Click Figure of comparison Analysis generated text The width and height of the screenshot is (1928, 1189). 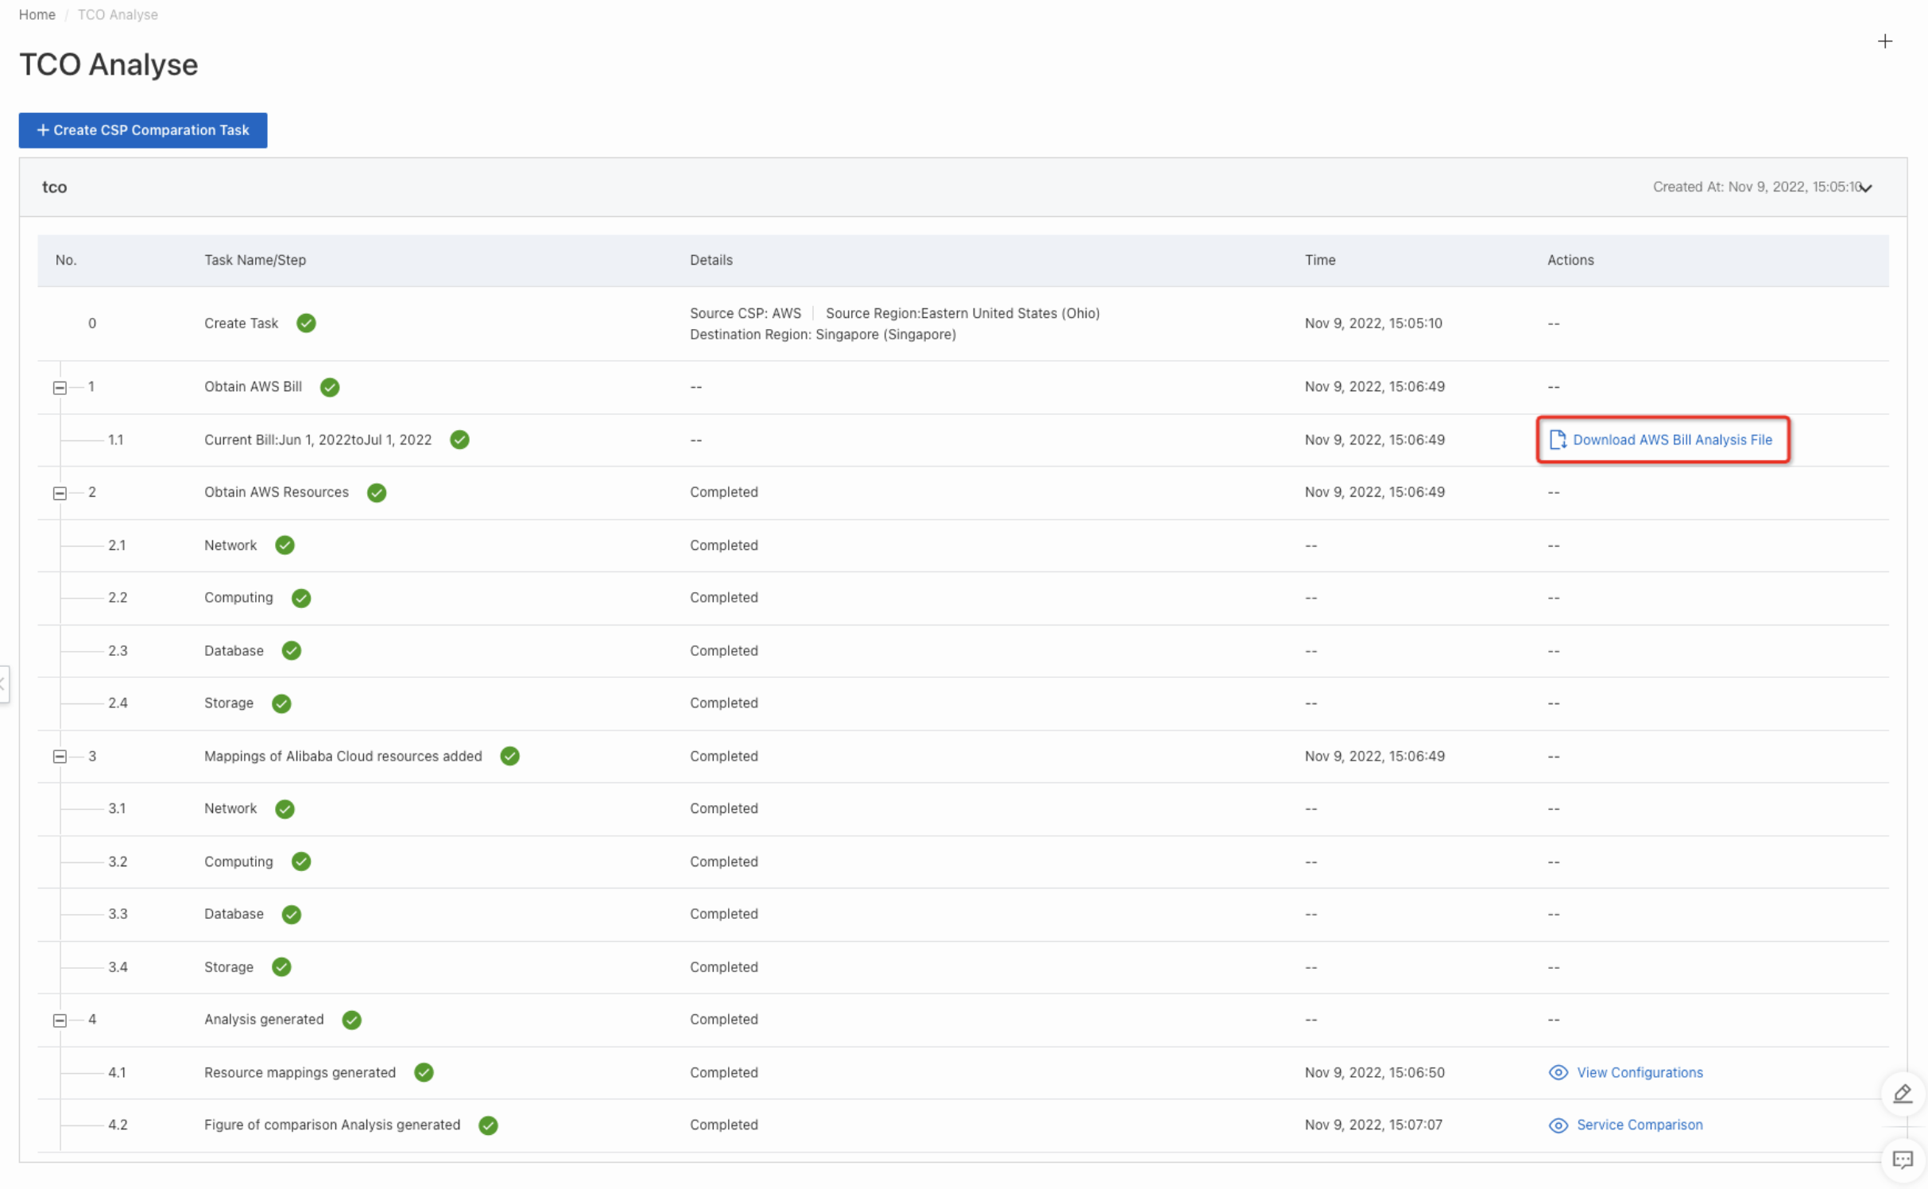coord(332,1125)
